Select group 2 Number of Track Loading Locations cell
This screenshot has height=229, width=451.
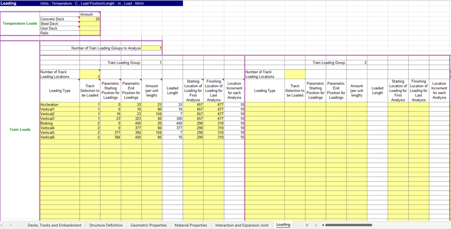click(295, 74)
